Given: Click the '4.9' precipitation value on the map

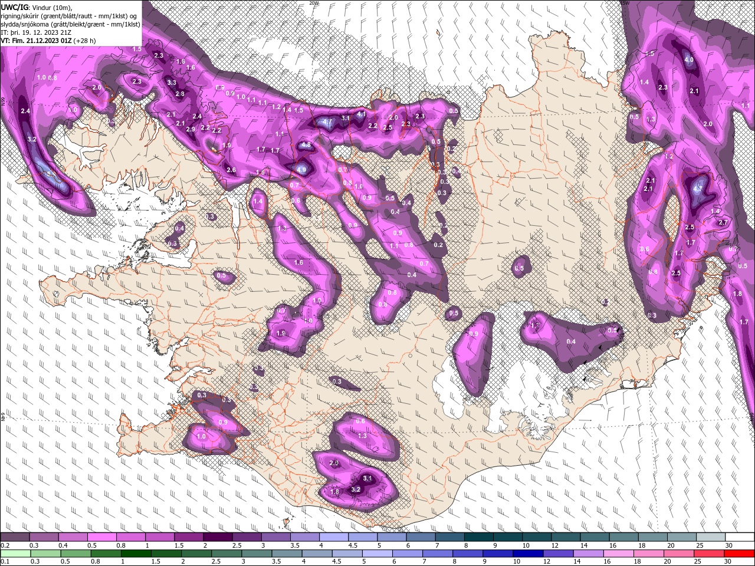Looking at the screenshot, I should 301,169.
